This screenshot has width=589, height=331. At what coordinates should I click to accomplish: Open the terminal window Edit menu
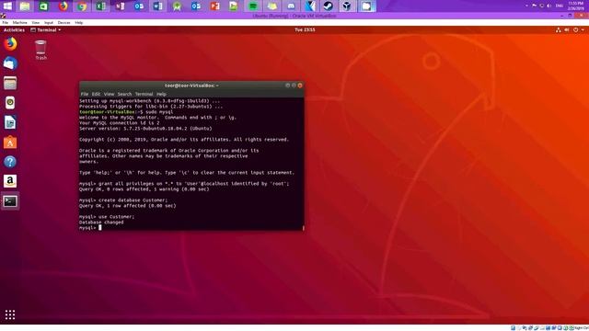(x=96, y=94)
